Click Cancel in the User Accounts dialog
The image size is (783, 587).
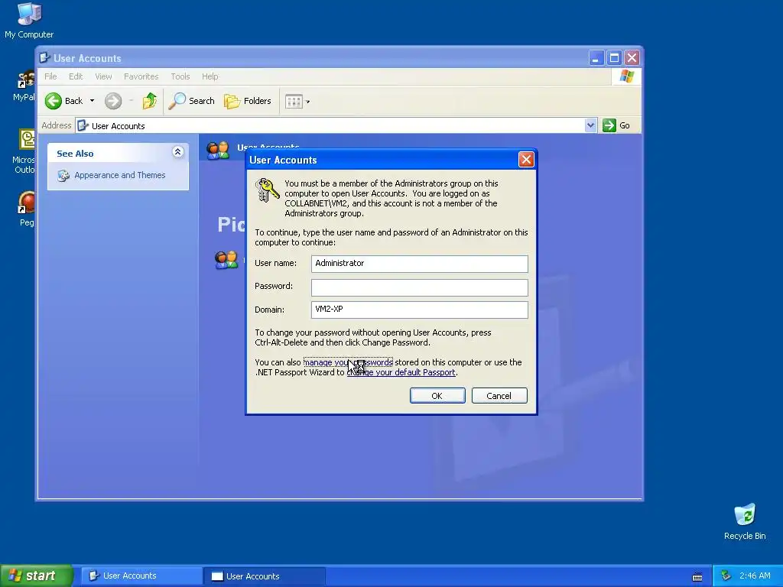click(x=499, y=396)
